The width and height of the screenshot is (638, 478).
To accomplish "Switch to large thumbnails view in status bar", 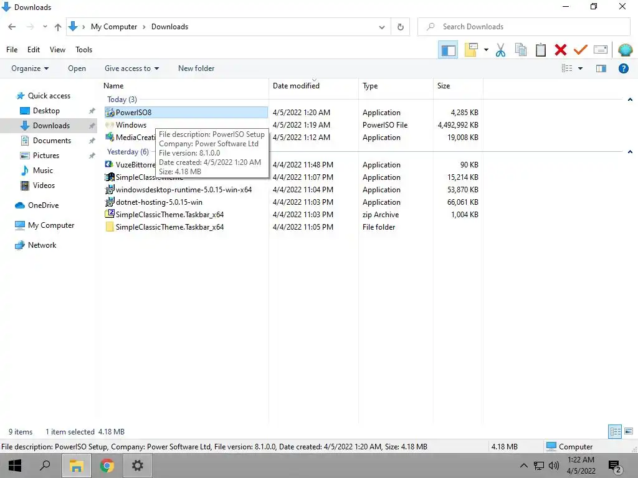I will pos(628,431).
